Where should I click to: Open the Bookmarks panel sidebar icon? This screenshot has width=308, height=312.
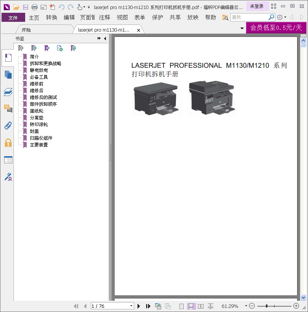(8, 58)
